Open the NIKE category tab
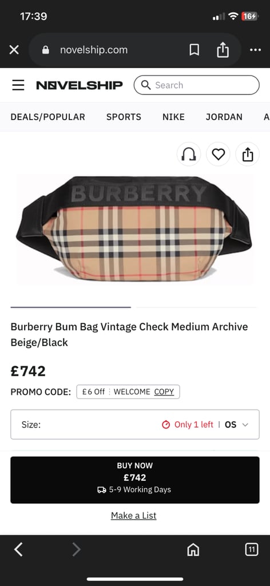 (x=173, y=117)
